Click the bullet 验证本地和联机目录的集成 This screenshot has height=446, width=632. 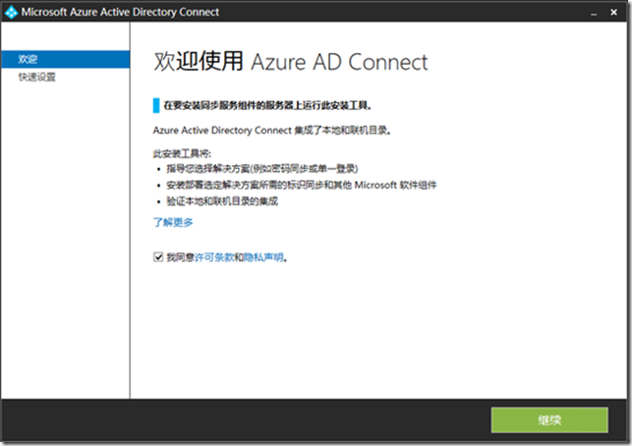(x=222, y=201)
